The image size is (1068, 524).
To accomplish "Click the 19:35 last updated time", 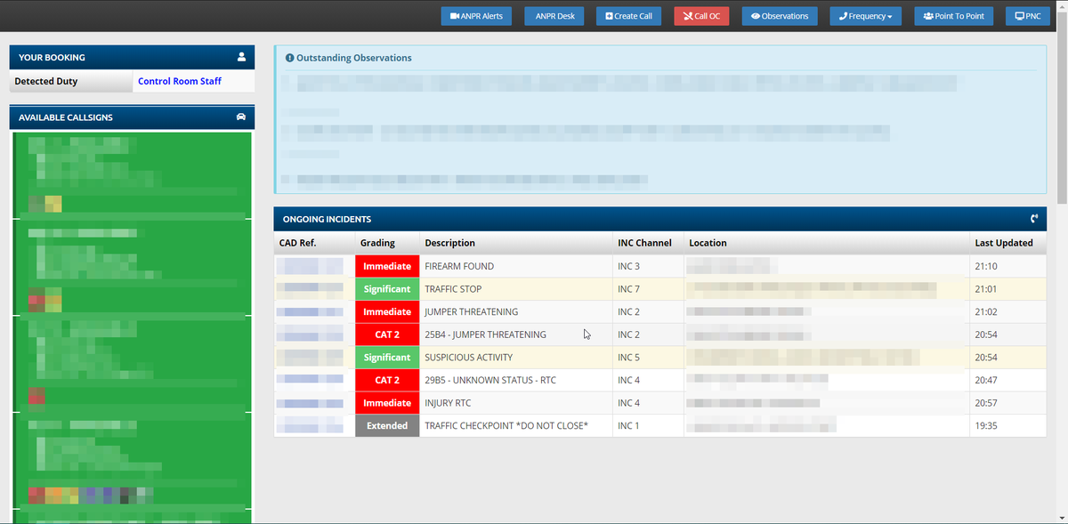I will [x=986, y=425].
